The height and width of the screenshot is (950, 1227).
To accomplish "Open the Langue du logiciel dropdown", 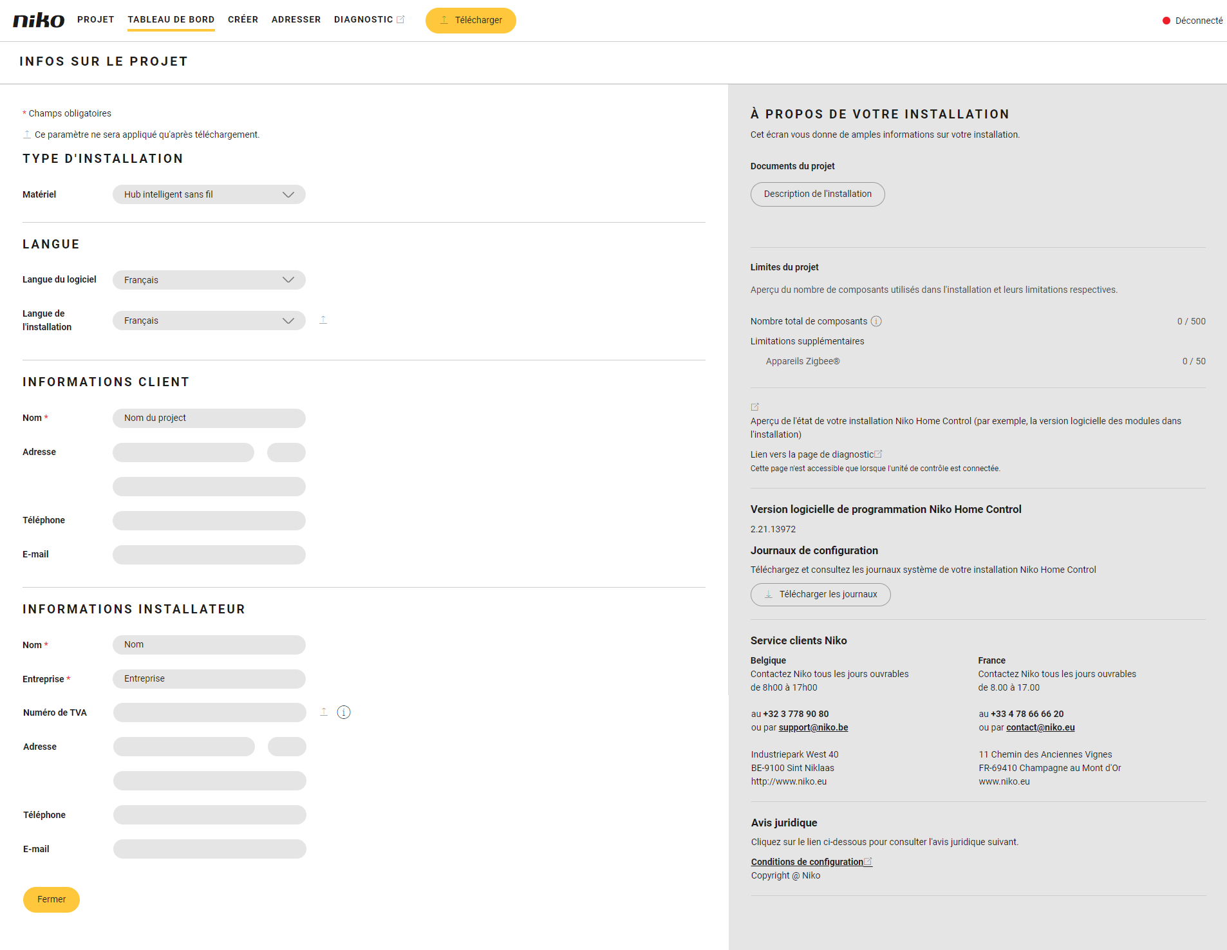I will [209, 280].
